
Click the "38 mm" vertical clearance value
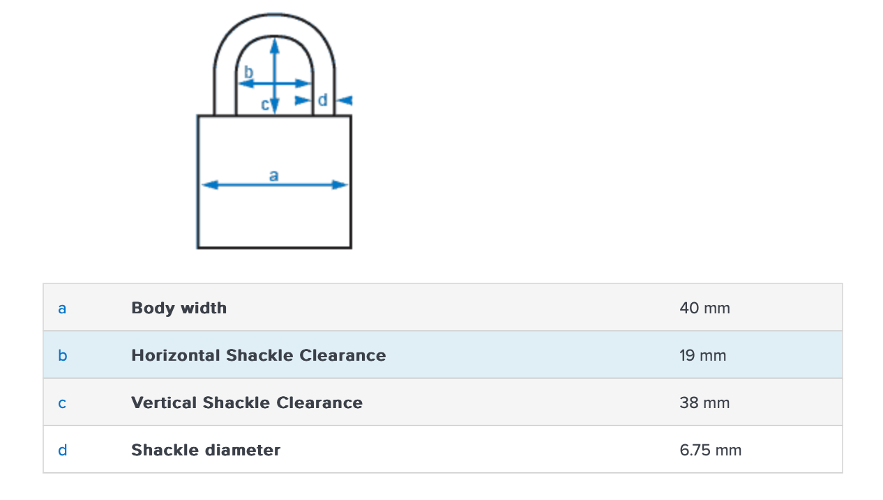click(704, 403)
